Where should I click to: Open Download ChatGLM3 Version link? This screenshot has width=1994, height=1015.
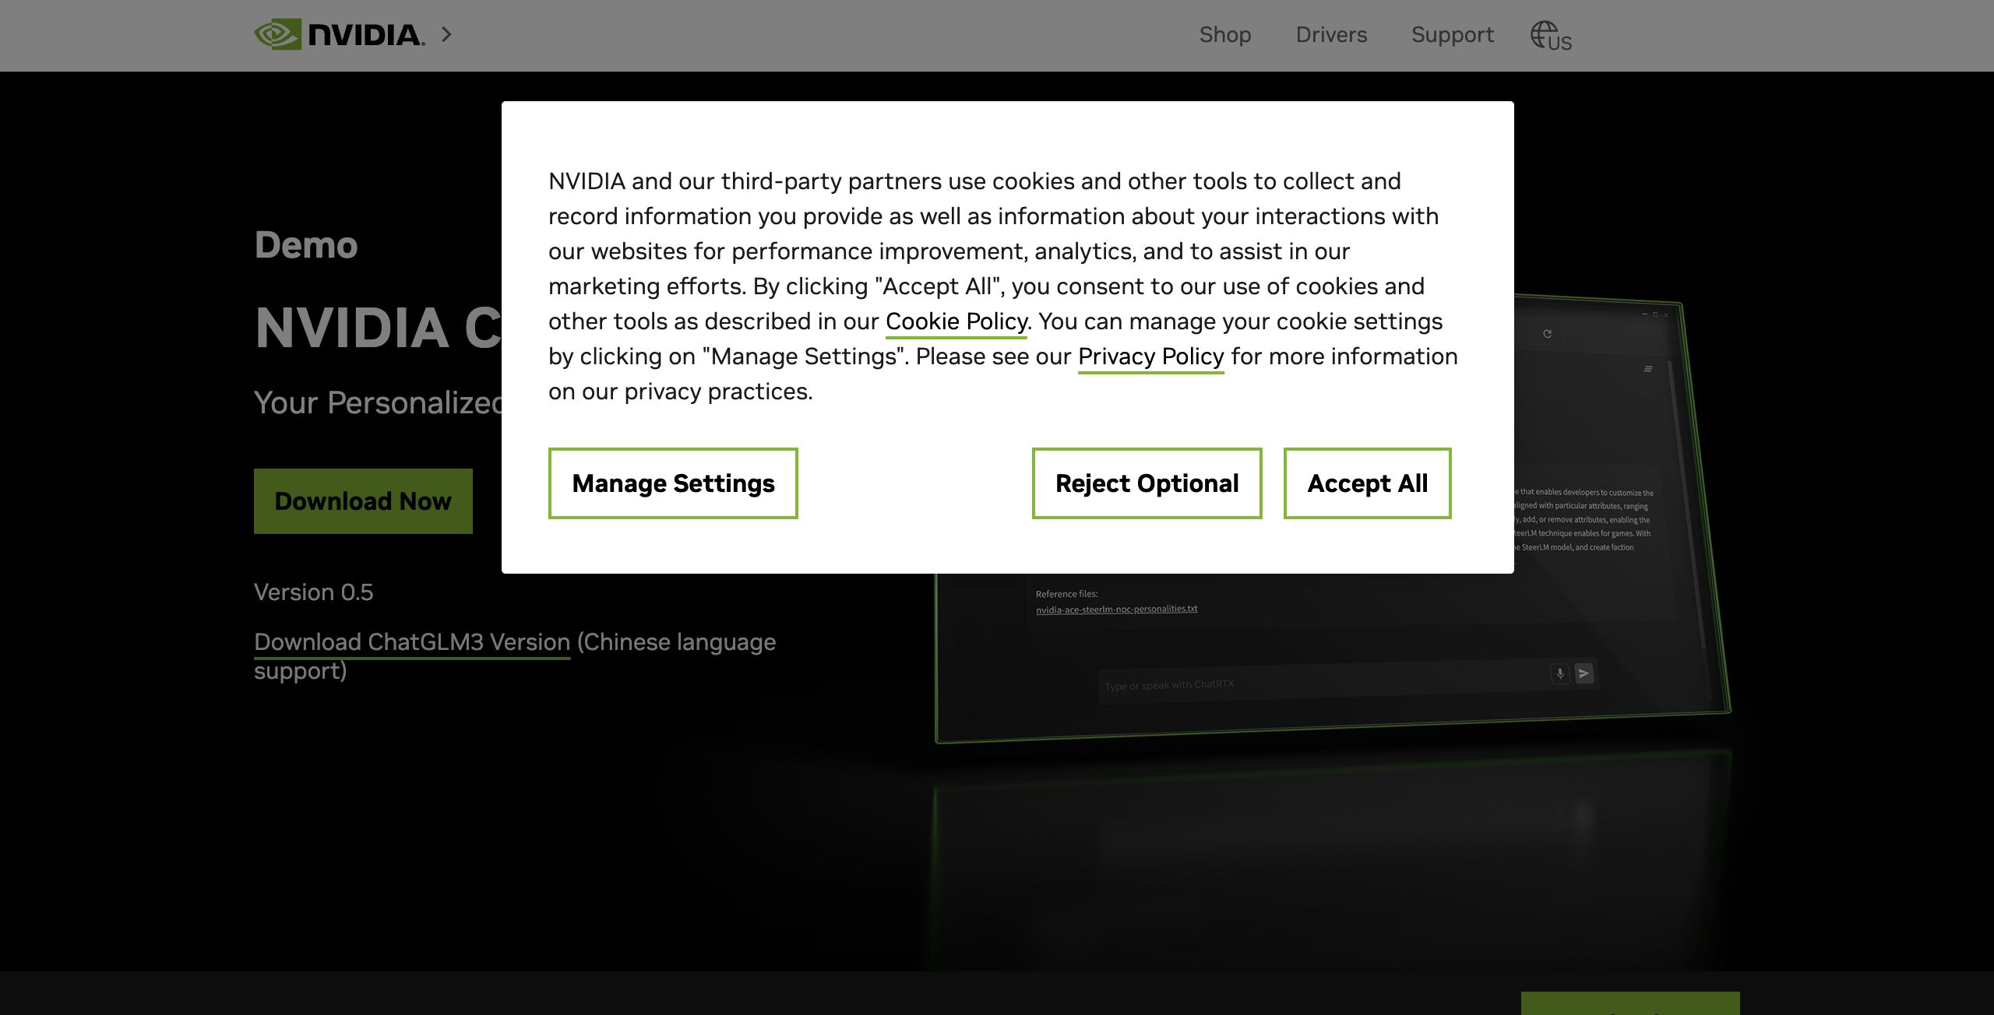click(x=412, y=642)
